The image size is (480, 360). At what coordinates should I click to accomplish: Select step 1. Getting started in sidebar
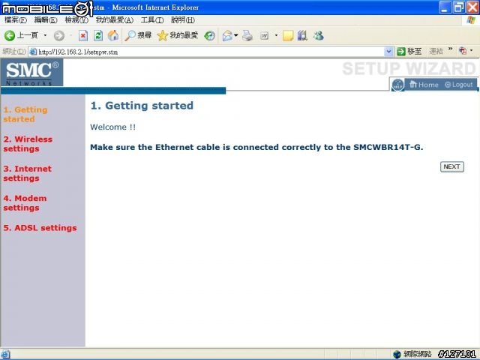[25, 115]
